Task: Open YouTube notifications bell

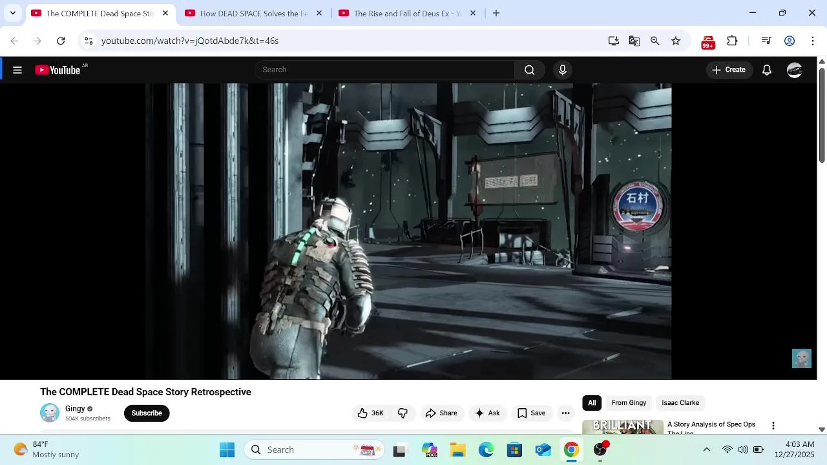Action: pos(767,70)
